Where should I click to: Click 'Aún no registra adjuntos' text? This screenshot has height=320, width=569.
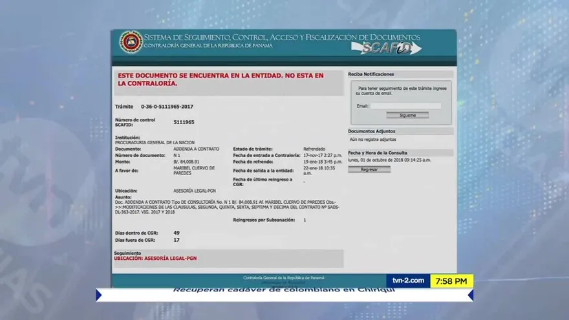pyautogui.click(x=372, y=140)
